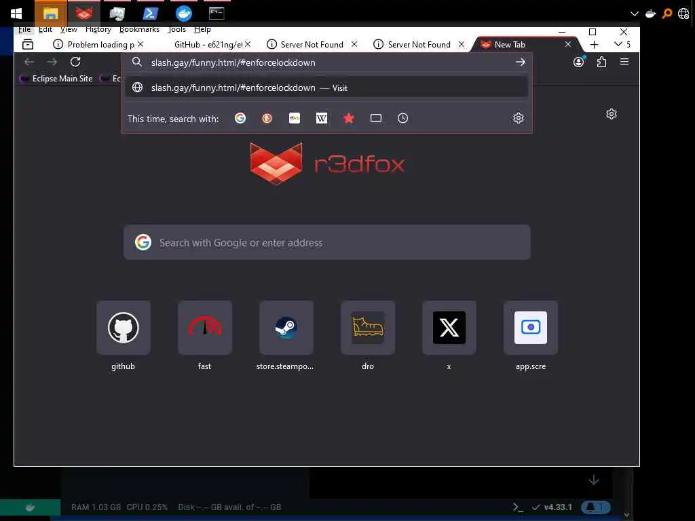Viewport: 695px width, 521px height.
Task: Open the terminal taskbar icon
Action: (x=217, y=14)
